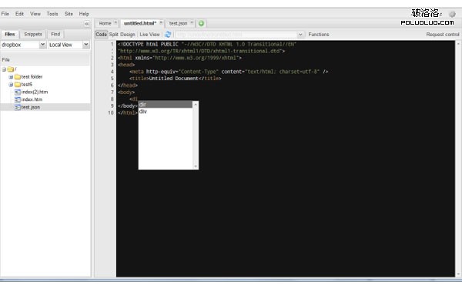
Task: Open the URL address bar dropdown arrow
Action: coord(300,35)
